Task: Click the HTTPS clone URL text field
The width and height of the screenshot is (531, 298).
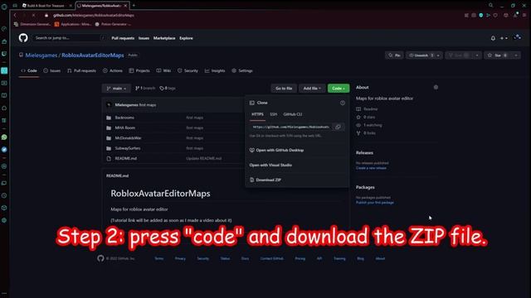Action: [x=291, y=127]
